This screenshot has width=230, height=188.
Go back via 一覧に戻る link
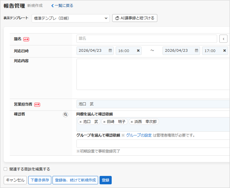coord(62,5)
